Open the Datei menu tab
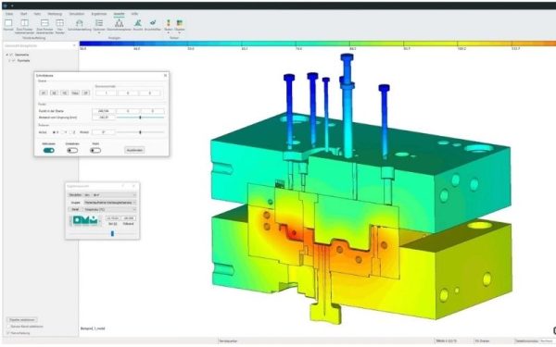 [9, 14]
